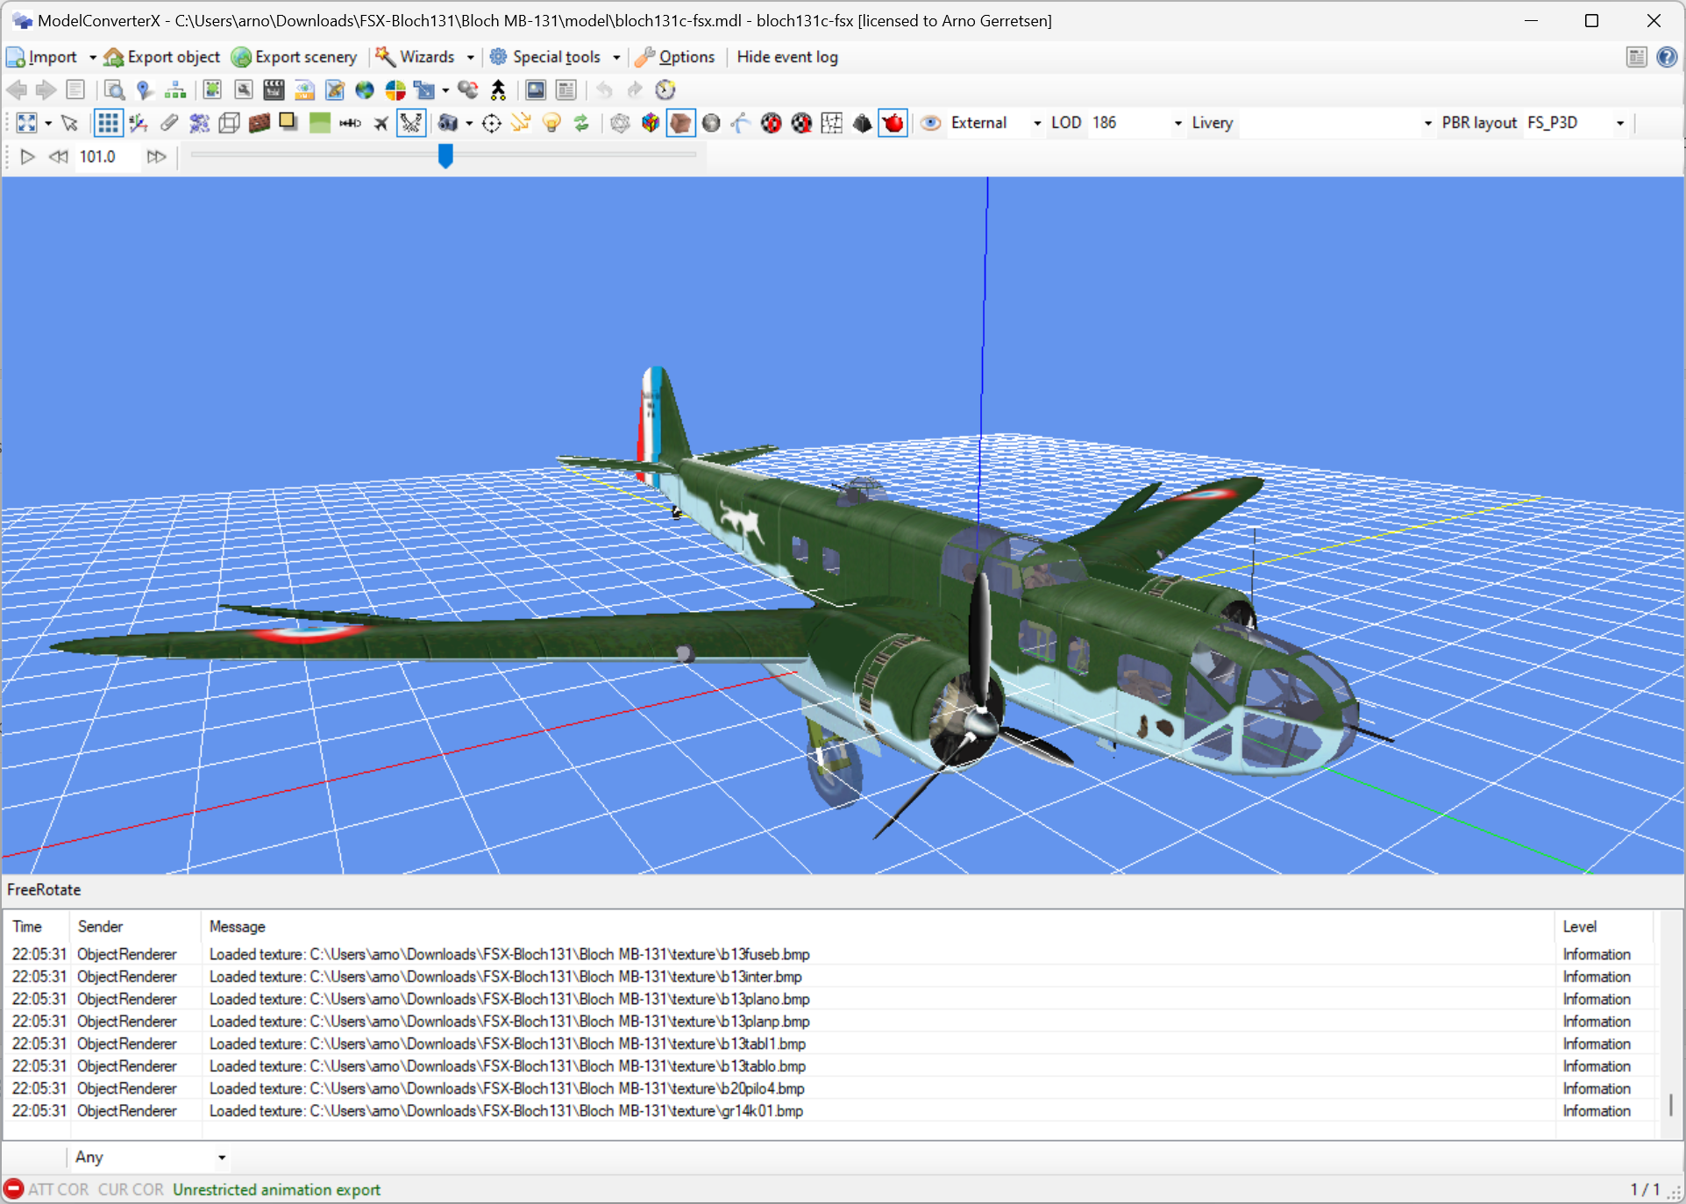
Task: Open the animation editor clapperboard icon
Action: [x=274, y=89]
